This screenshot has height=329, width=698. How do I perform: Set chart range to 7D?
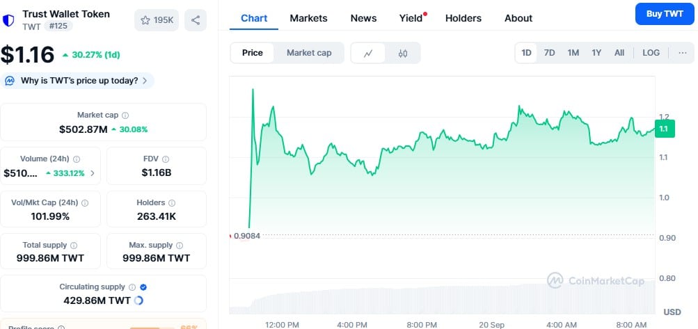point(549,53)
